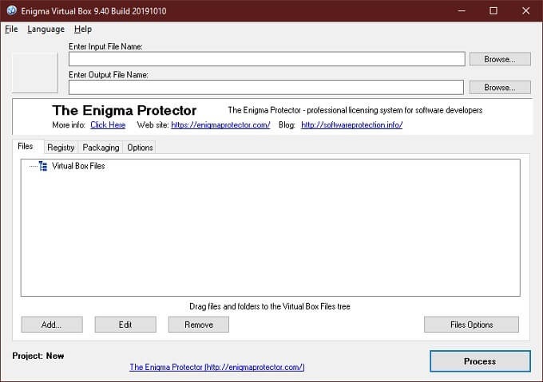This screenshot has width=543, height=382.
Task: Click the professional licensing system banner text
Action: [355, 110]
